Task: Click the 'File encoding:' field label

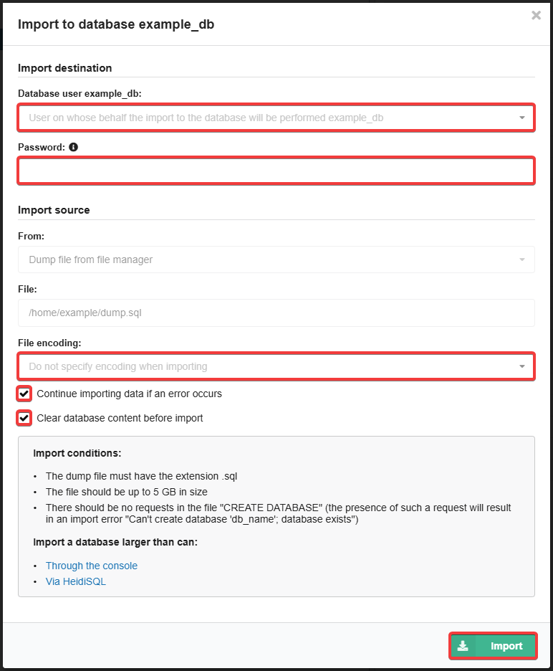Action: point(49,343)
